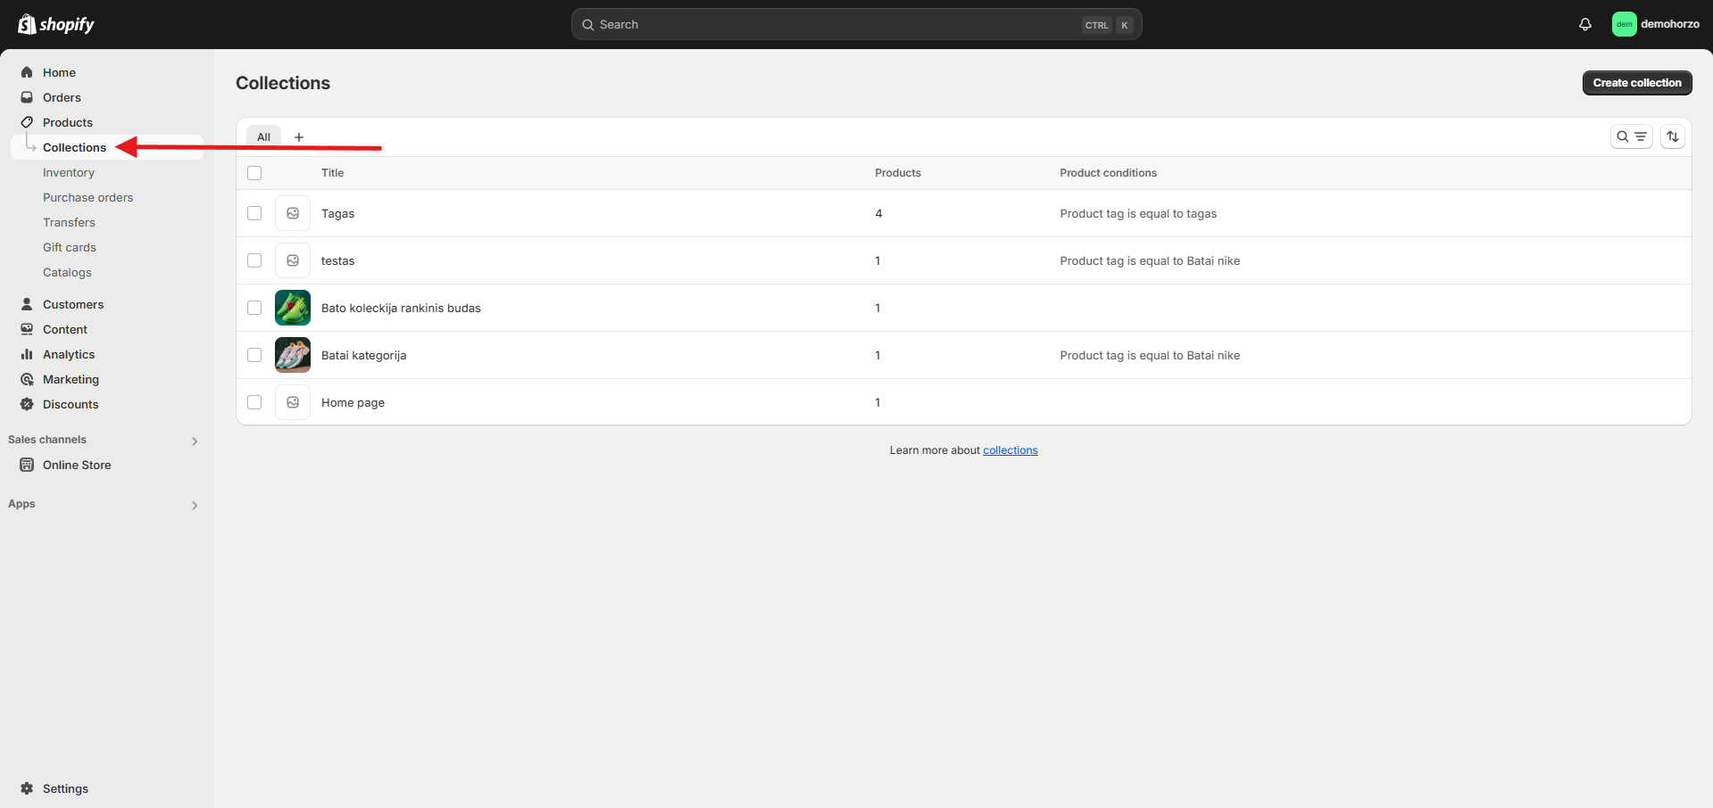The image size is (1713, 808).
Task: Check the Tagas collection checkbox
Action: pos(254,213)
